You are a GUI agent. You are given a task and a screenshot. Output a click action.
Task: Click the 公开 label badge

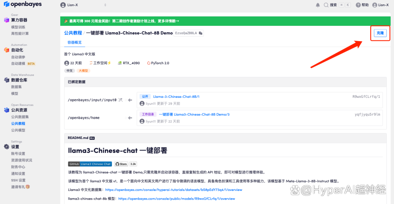[145, 96]
